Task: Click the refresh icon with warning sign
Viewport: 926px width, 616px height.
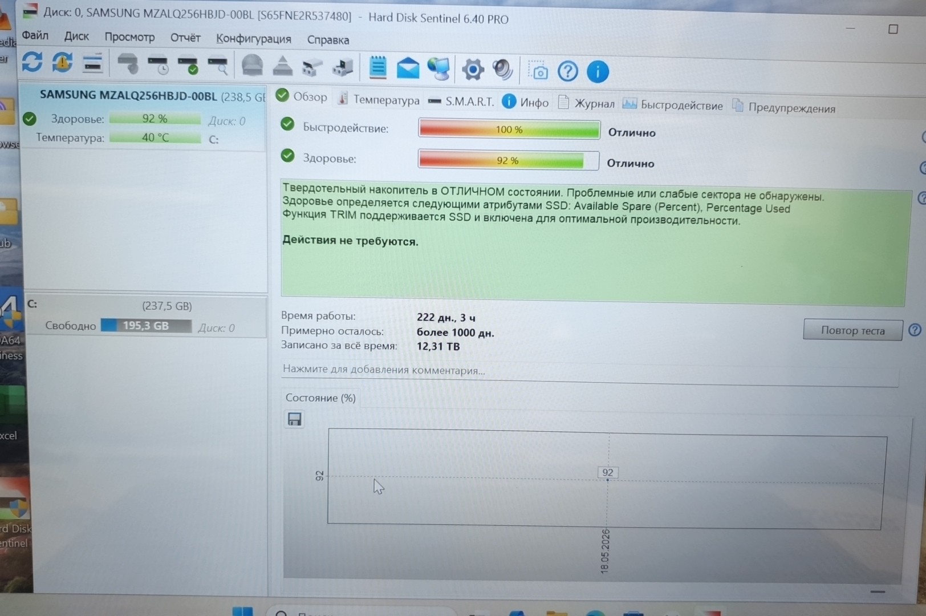Action: [x=62, y=62]
